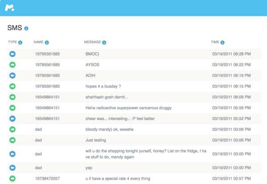Click info icon beside TYPE column

coord(20,43)
